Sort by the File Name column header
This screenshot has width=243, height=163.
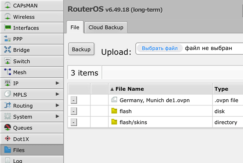[x=160, y=89]
